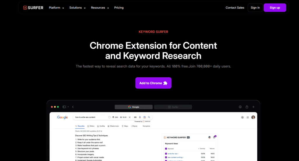
Task: Open the Google apps grid icon
Action: 248,117
